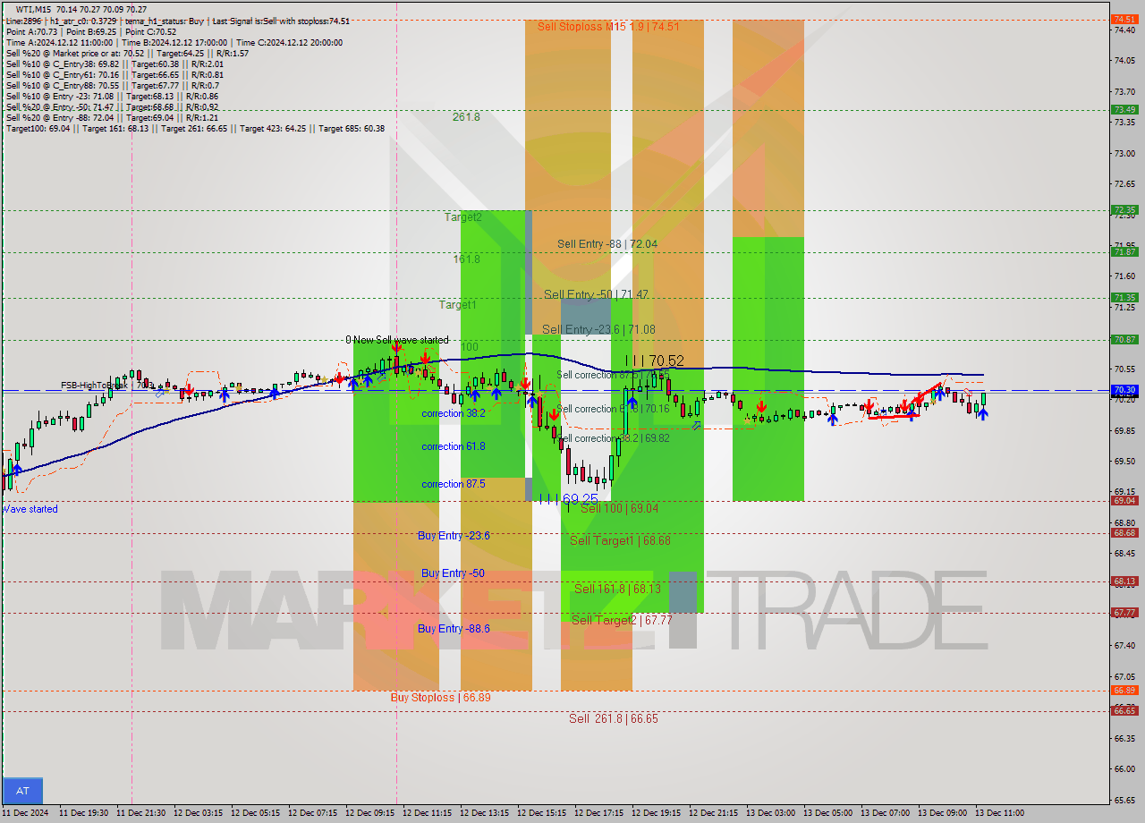Click the 'Buy Entry -50' label
This screenshot has height=823, width=1145.
[453, 573]
